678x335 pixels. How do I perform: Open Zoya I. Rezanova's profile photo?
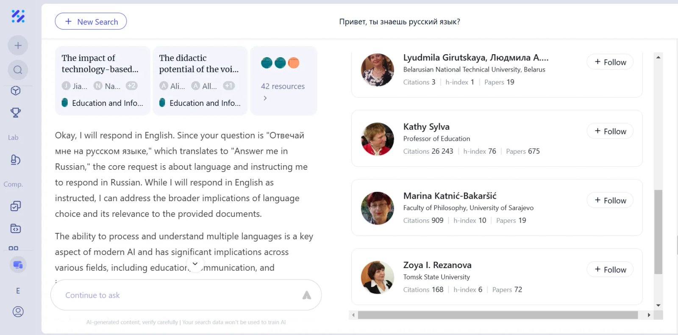click(378, 277)
